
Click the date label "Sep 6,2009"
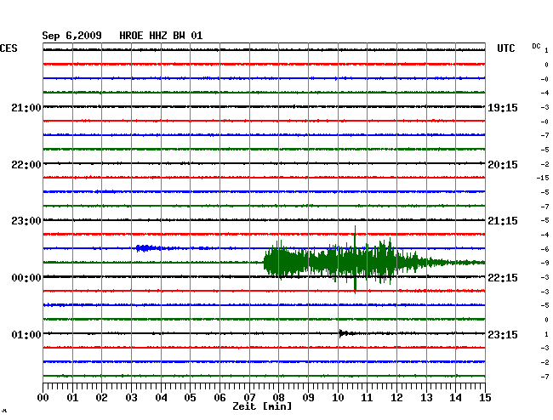pos(72,36)
